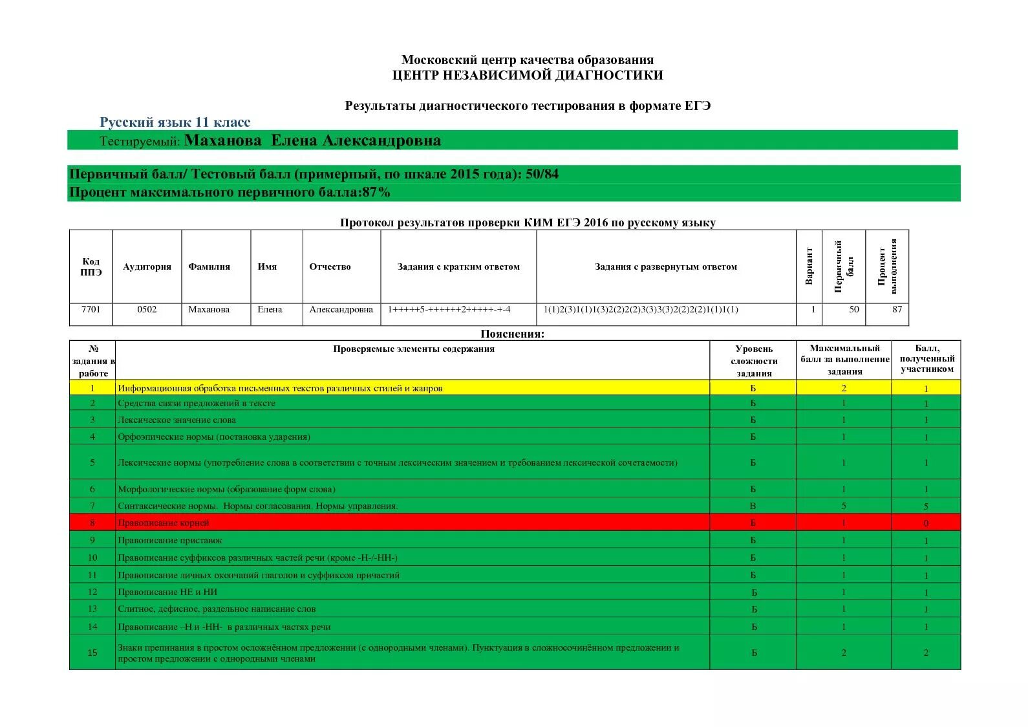The height and width of the screenshot is (727, 1028).
Task: Select the percent cell '87' in protocol table
Action: pyautogui.click(x=887, y=314)
